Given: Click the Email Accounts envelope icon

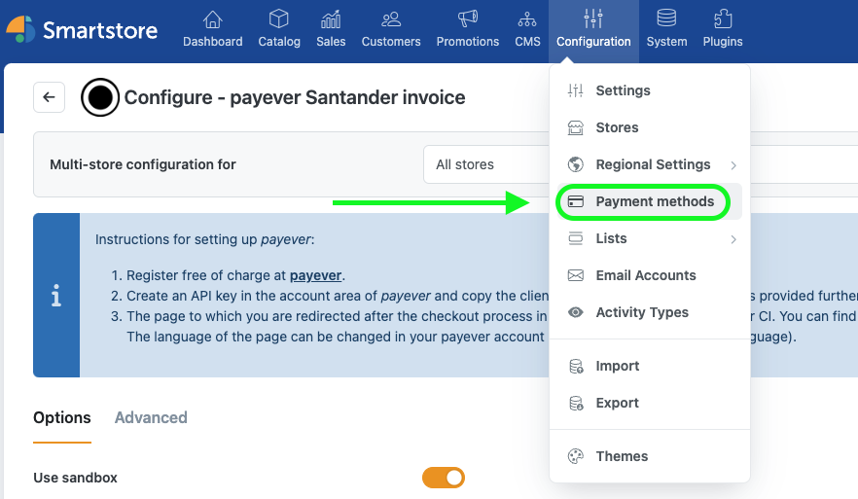Looking at the screenshot, I should click(576, 275).
